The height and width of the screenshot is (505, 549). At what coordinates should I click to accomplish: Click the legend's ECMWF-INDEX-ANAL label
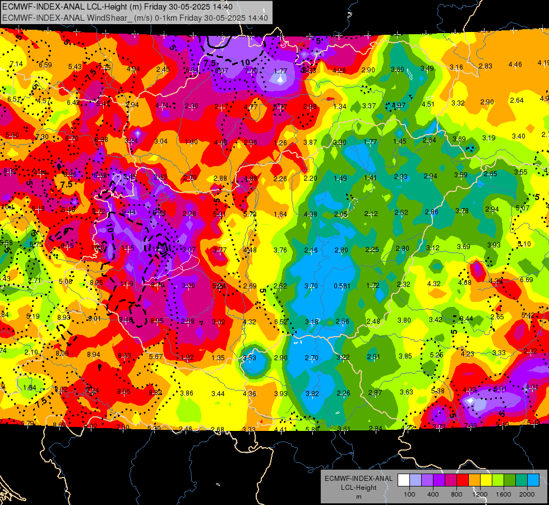click(358, 479)
